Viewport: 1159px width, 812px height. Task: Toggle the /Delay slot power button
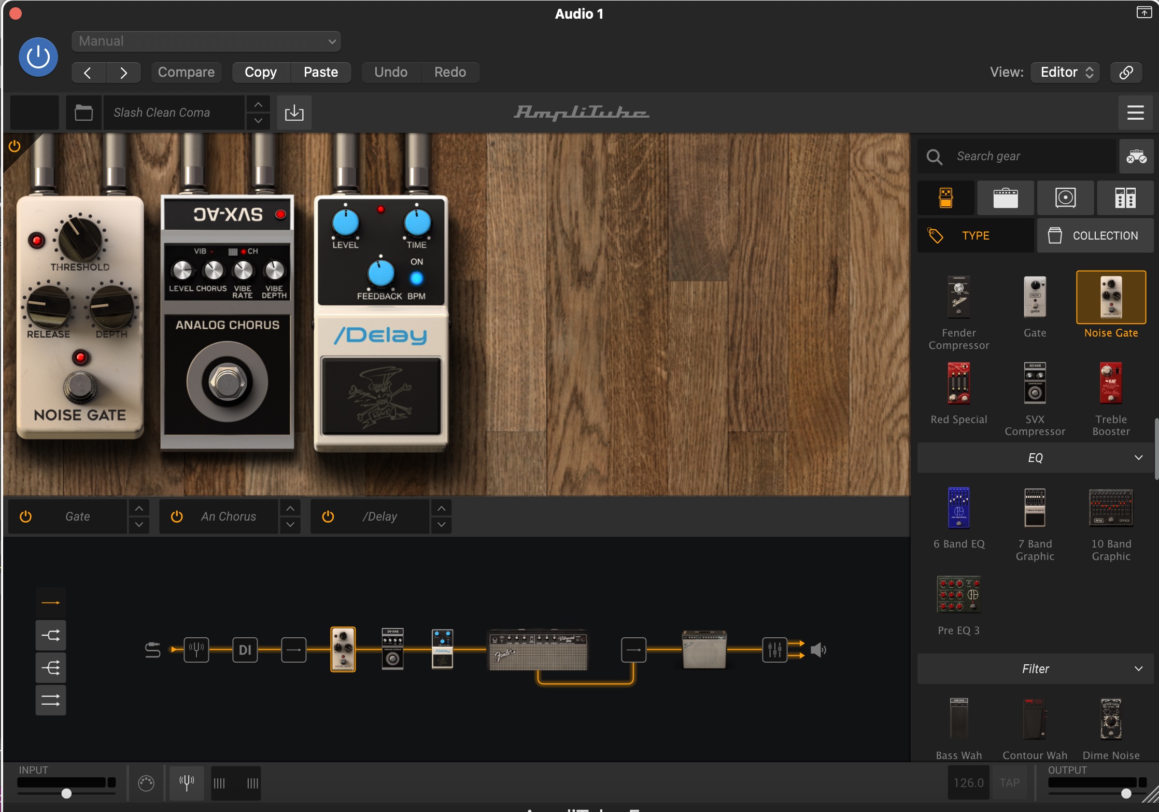328,516
